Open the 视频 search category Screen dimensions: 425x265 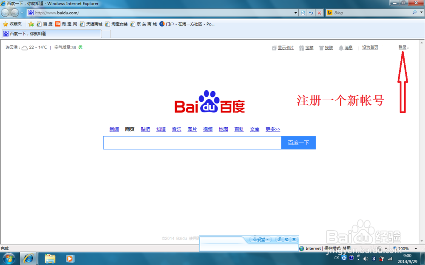click(x=208, y=129)
